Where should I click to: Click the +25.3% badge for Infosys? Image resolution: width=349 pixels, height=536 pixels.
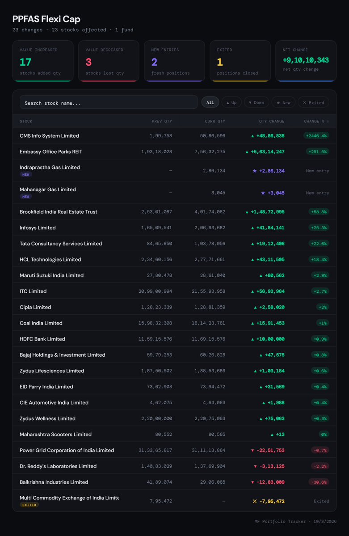pos(319,228)
